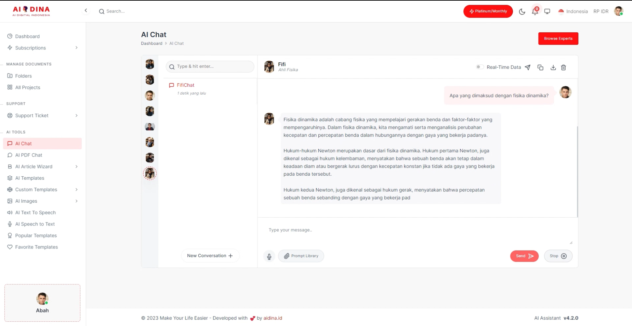Click the Browse Experts button
This screenshot has height=326, width=632.
(558, 39)
